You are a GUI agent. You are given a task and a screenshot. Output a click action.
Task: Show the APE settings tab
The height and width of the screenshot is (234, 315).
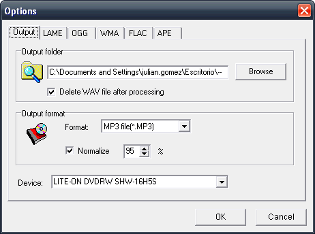tap(165, 33)
